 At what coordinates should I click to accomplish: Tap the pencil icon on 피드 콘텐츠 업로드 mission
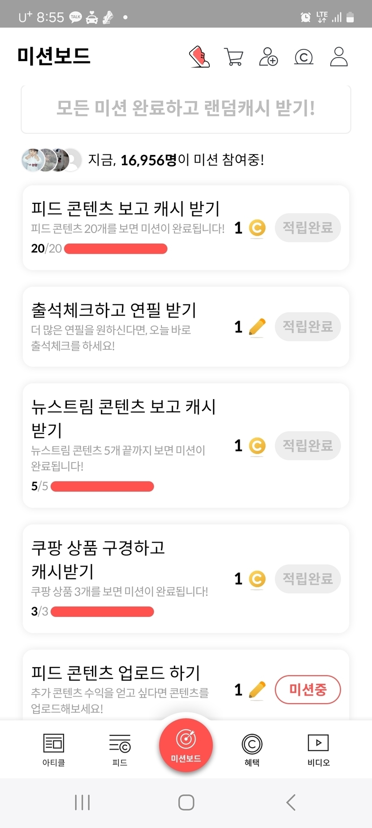(x=257, y=690)
